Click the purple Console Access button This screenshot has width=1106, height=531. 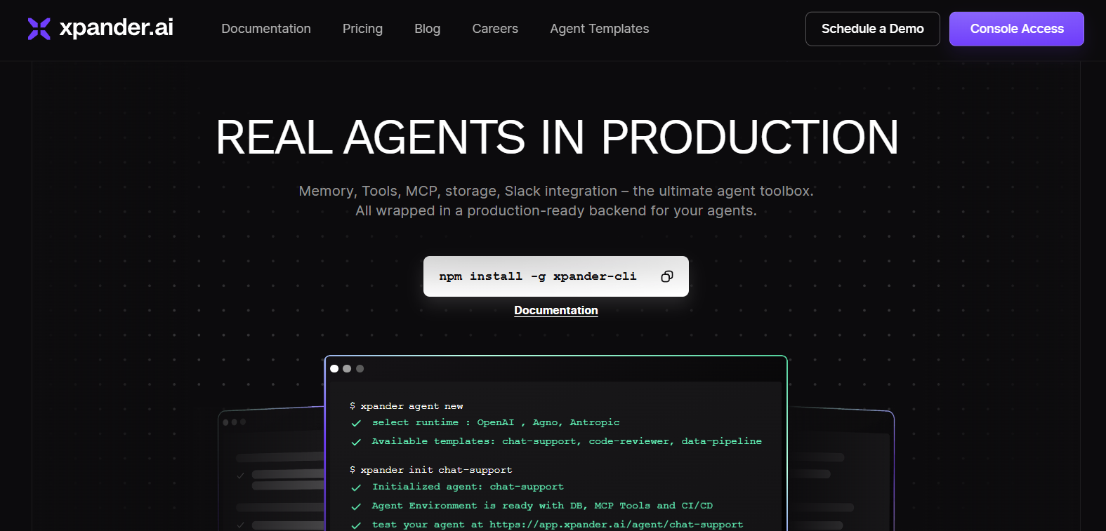point(1016,29)
